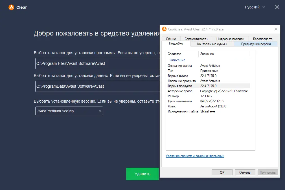Click the Приложение type value

tap(209, 71)
